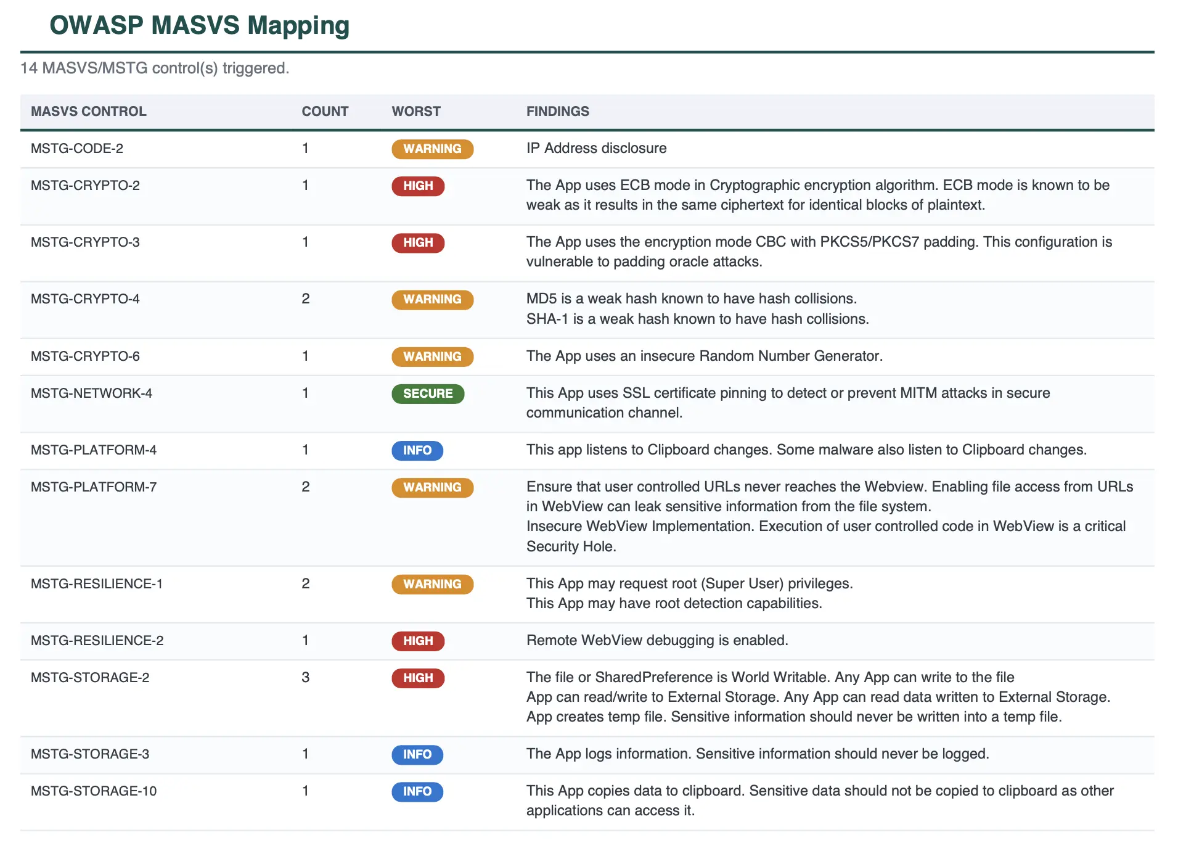Select the MSTG-CRYPTO-3 control cell
This screenshot has height=856, width=1186.
coord(85,242)
